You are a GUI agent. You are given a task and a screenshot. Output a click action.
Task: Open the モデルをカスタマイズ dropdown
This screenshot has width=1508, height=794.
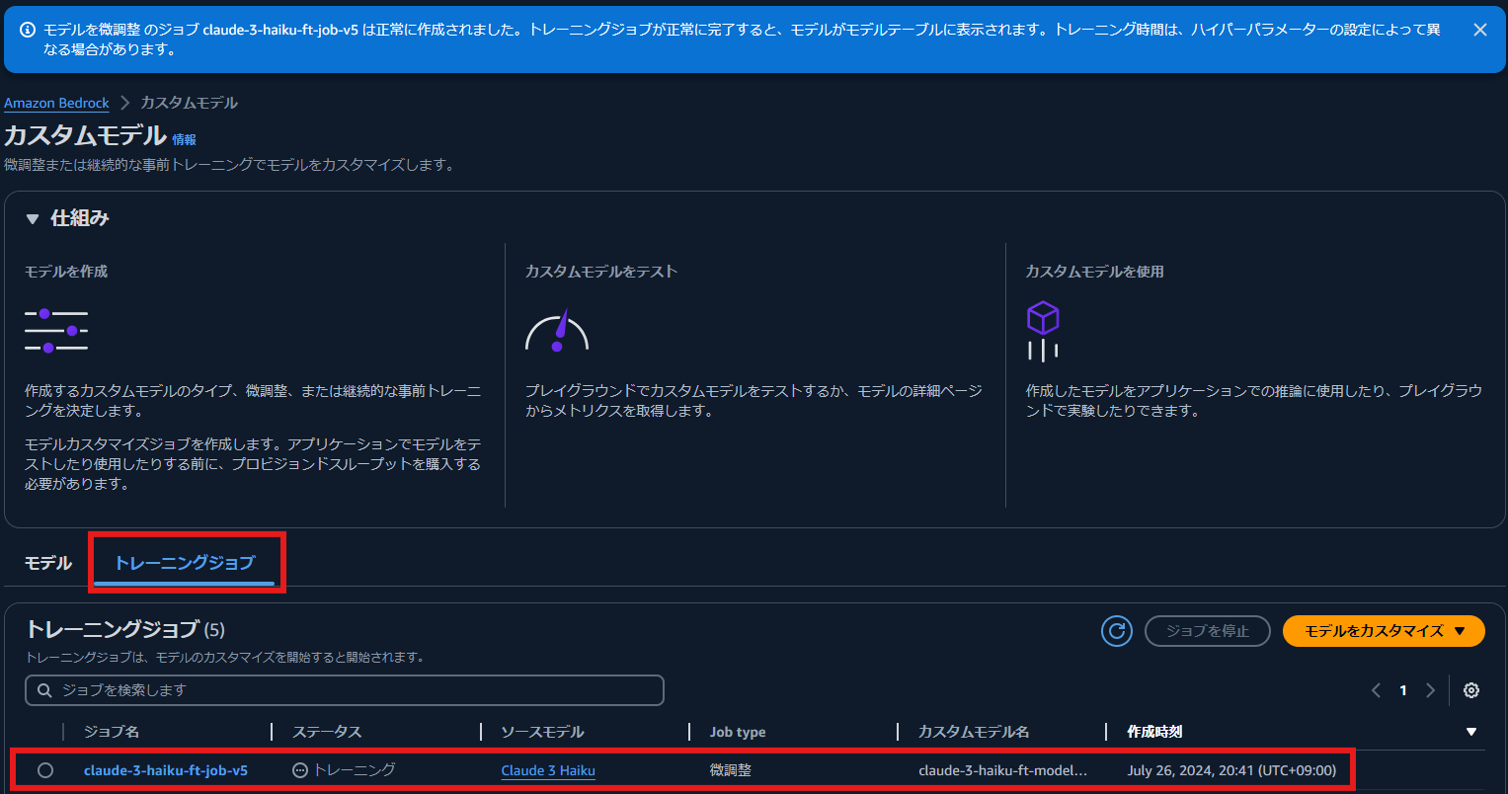[1383, 631]
